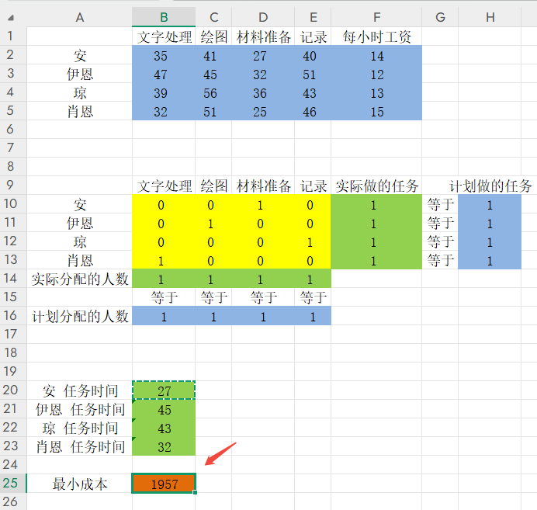
Task: Click 等于 under column B in row 15
Action: coord(165,297)
